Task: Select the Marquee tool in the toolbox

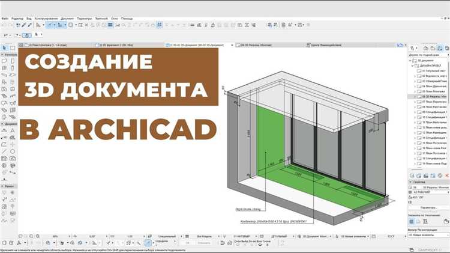Action: click(x=13, y=47)
